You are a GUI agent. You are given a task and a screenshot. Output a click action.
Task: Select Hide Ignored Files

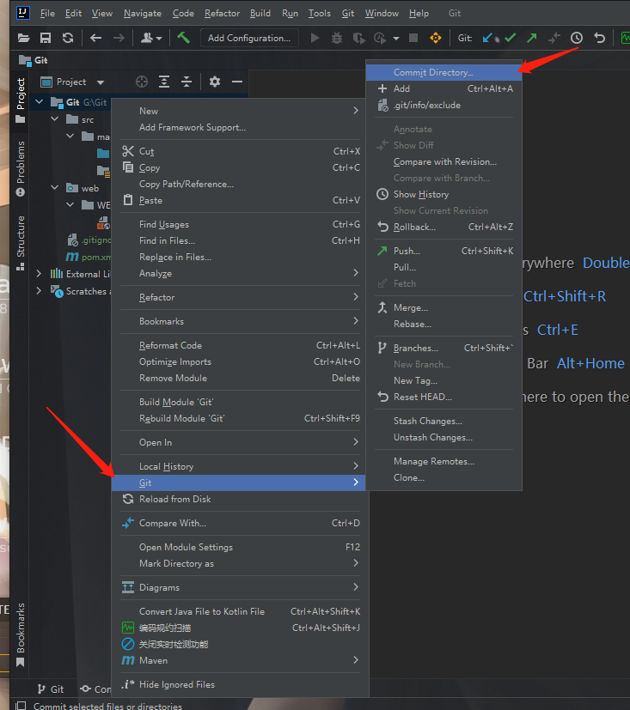(238, 684)
